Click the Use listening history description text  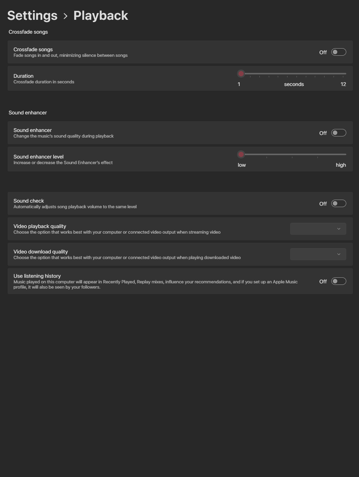coord(155,284)
